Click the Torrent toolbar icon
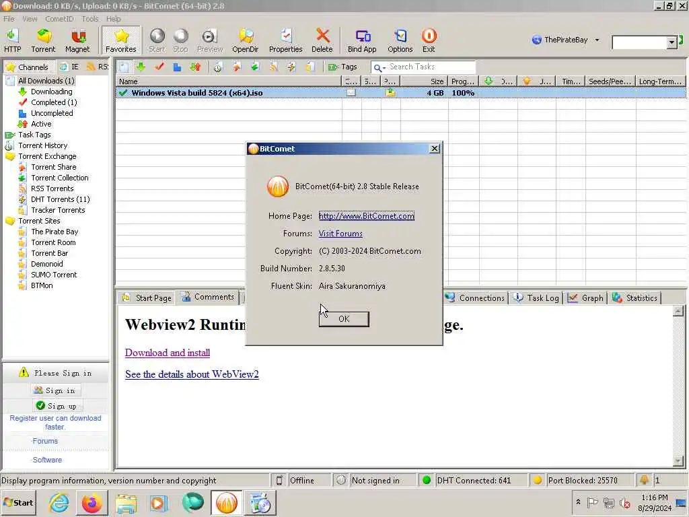 (x=43, y=40)
